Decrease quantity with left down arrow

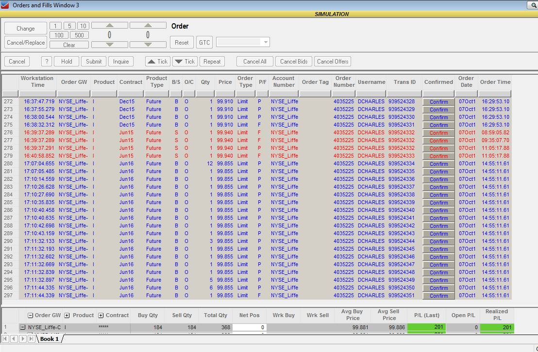pos(110,45)
